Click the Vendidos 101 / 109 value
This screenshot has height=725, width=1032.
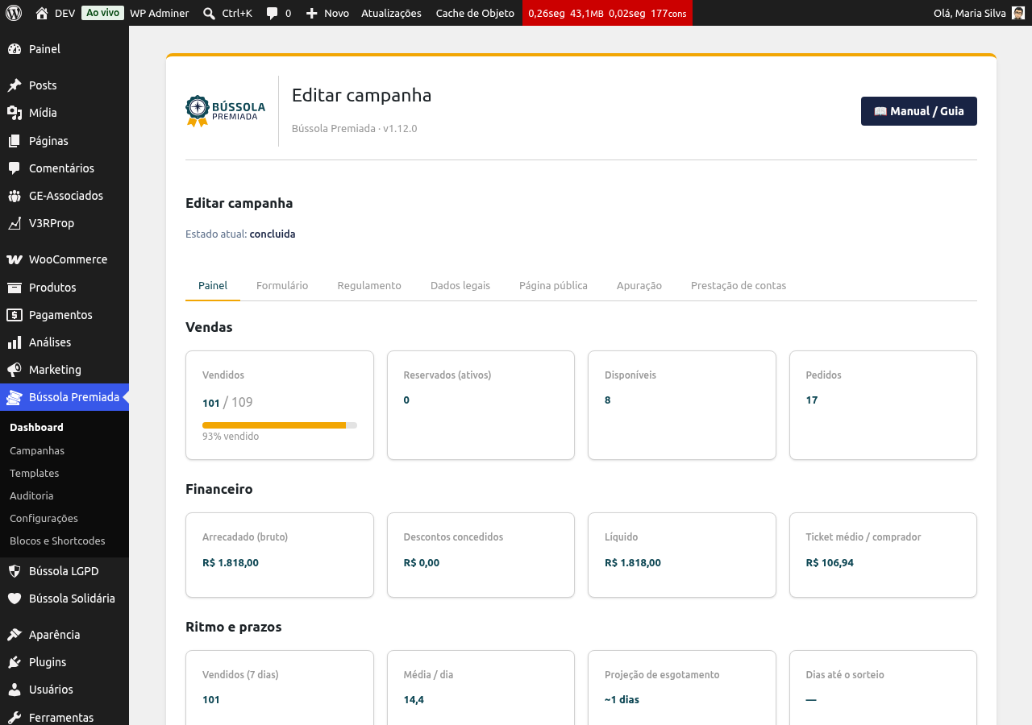click(x=227, y=402)
